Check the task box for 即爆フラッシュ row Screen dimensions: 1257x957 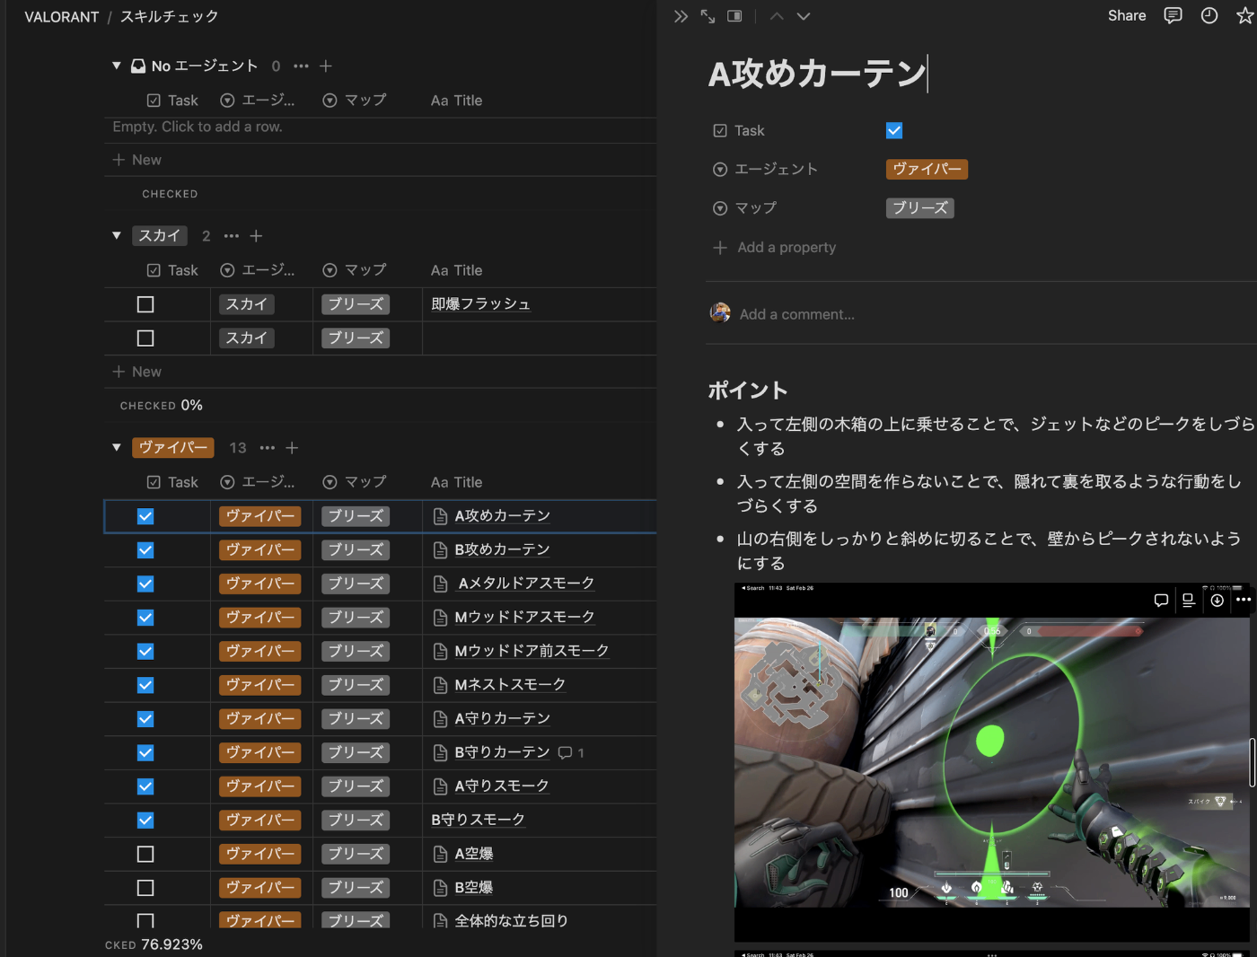[x=145, y=305]
